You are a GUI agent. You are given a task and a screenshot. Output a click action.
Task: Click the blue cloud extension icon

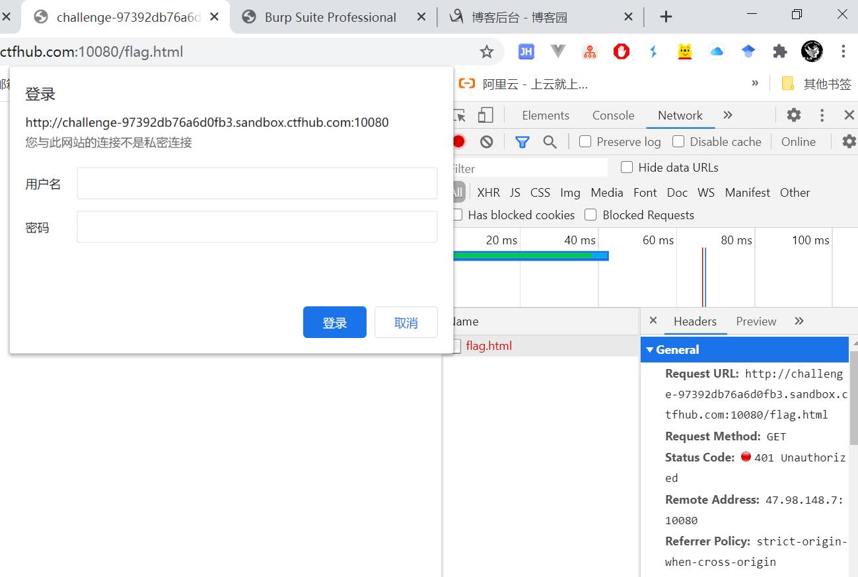(x=717, y=51)
